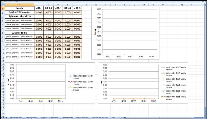Click the horizontal scrollbar at the bottom
The image size is (207, 119).
[x=163, y=117]
